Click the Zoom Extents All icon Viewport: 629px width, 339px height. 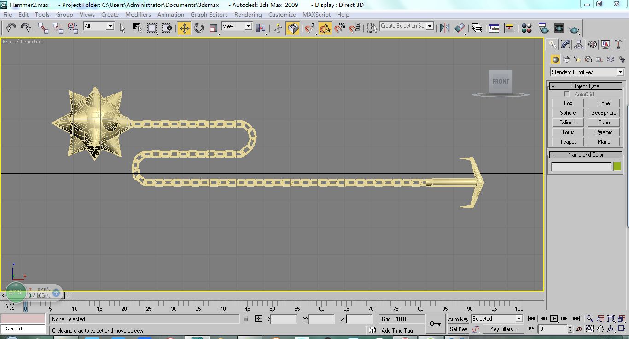(x=622, y=318)
